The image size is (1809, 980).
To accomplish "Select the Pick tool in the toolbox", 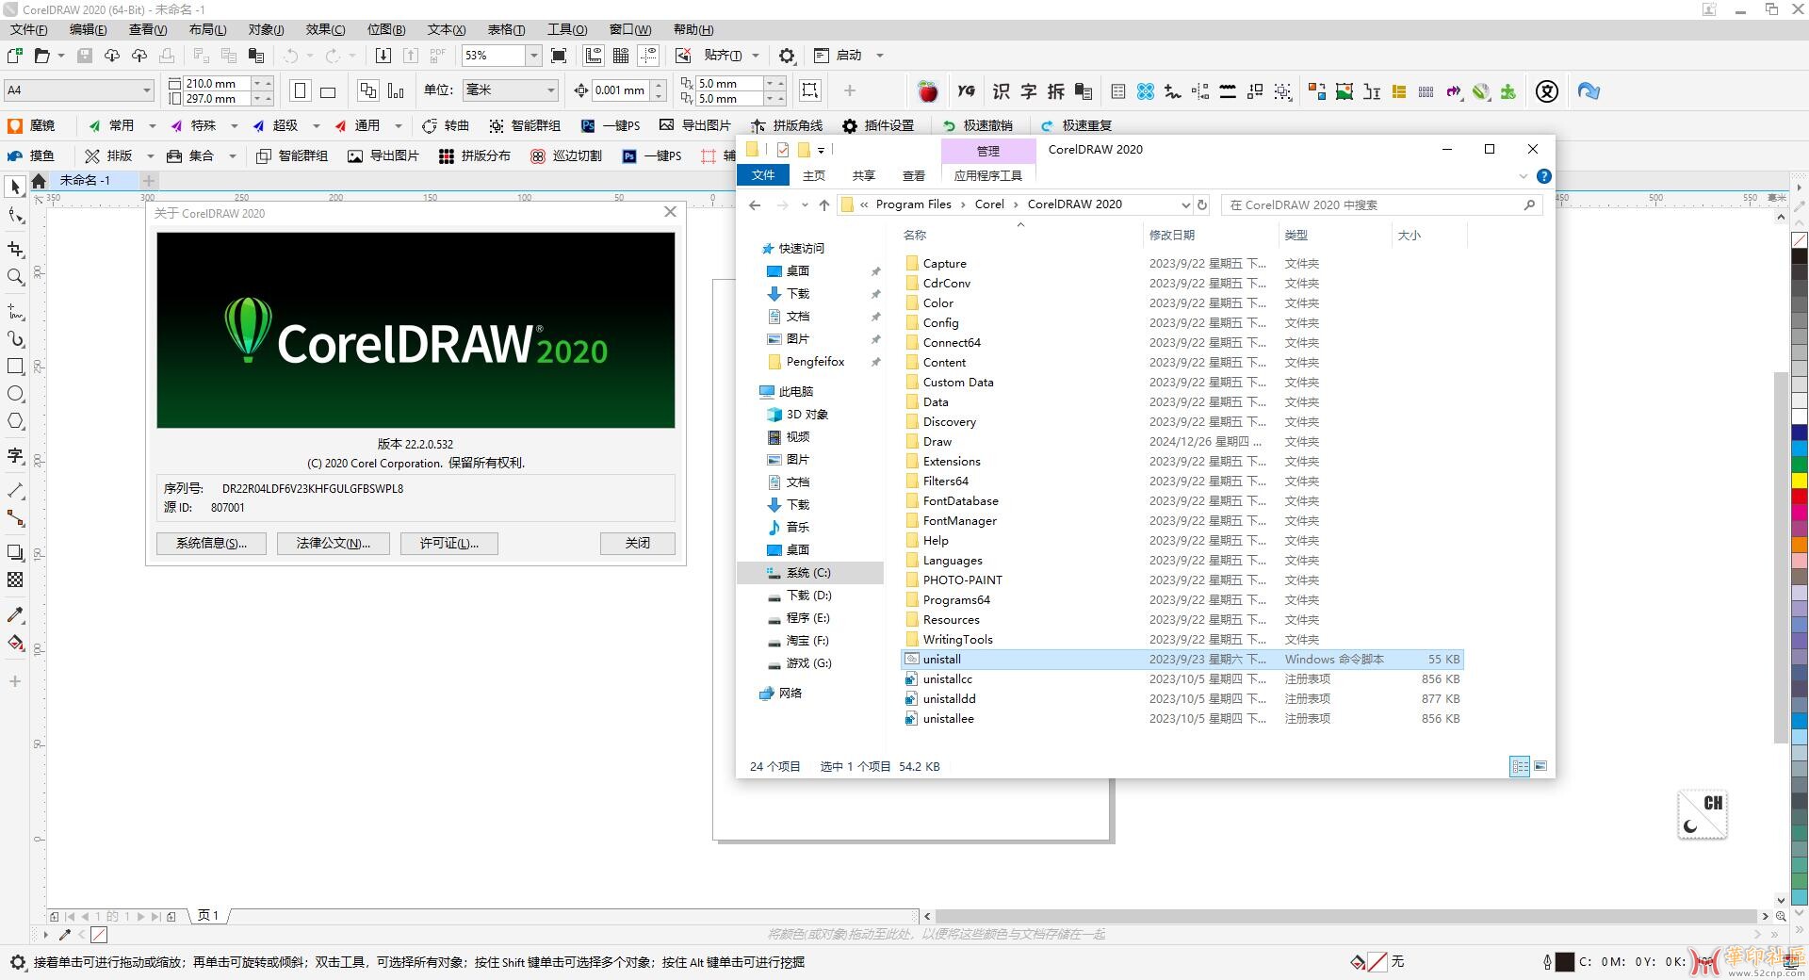I will pos(15,187).
